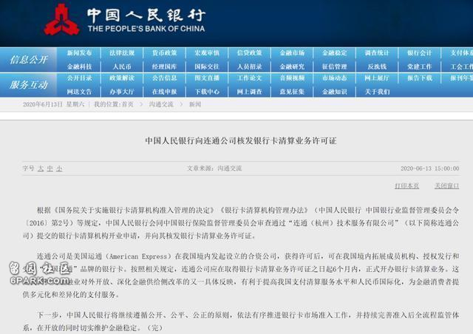Open the 法律法规 menu item
Viewport: 473px width, 334px height.
122,53
